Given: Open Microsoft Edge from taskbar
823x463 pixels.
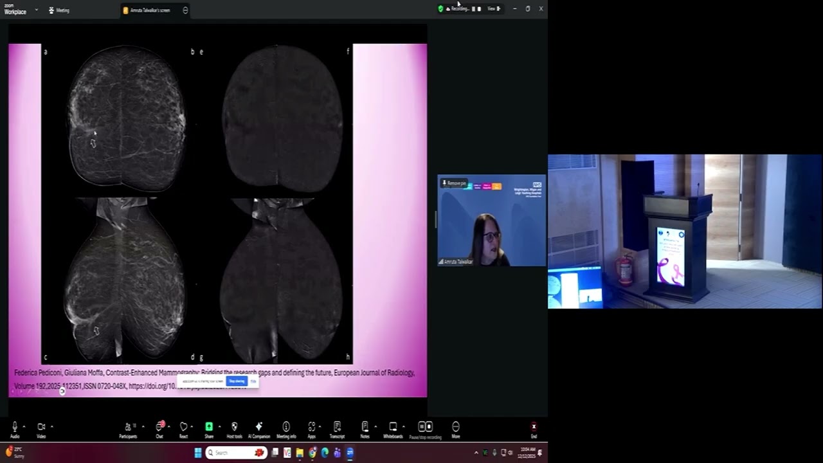Looking at the screenshot, I should click(x=325, y=453).
